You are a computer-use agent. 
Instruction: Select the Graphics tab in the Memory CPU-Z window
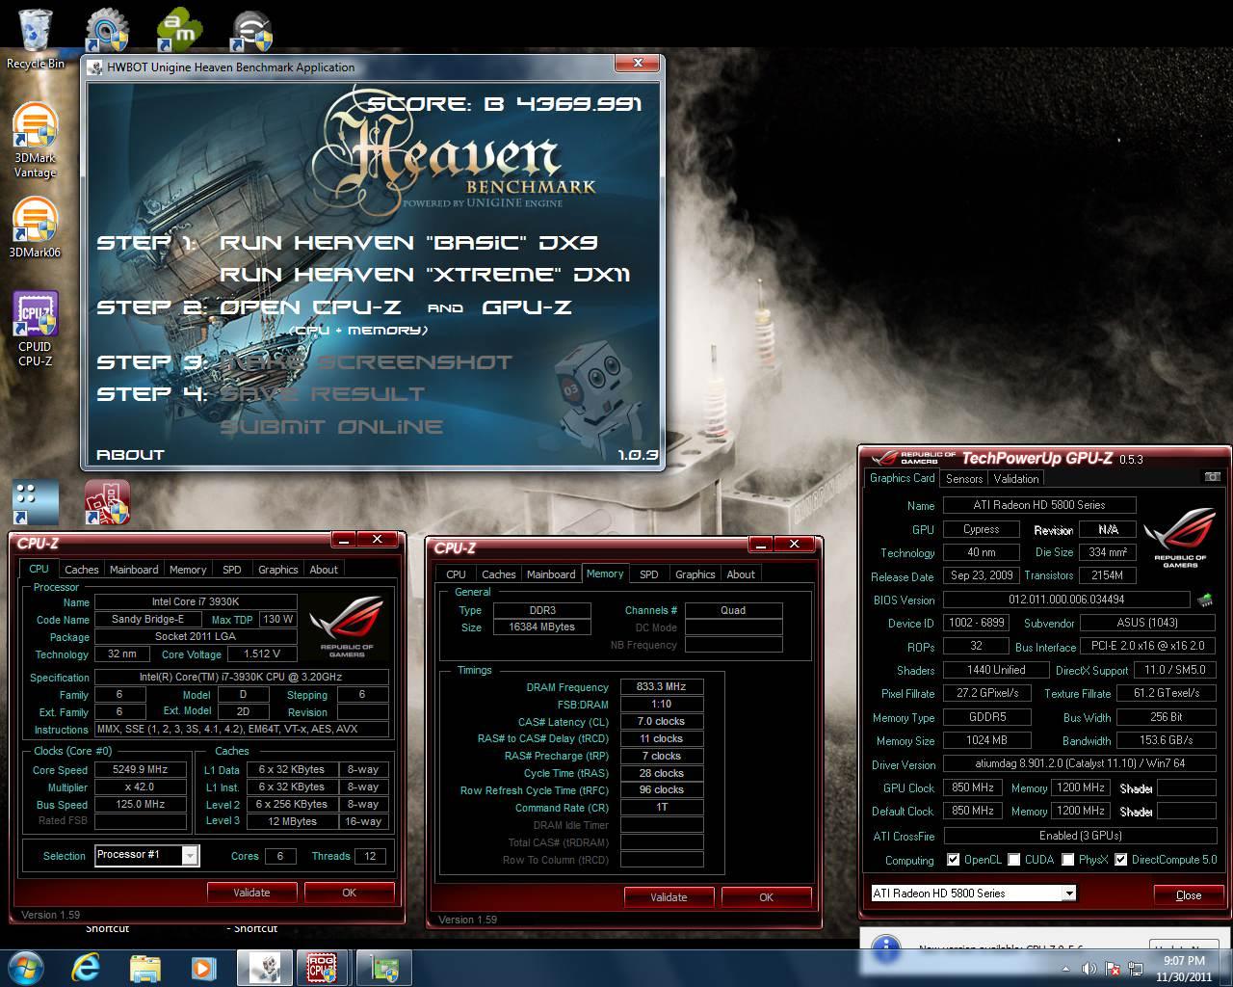click(x=695, y=574)
